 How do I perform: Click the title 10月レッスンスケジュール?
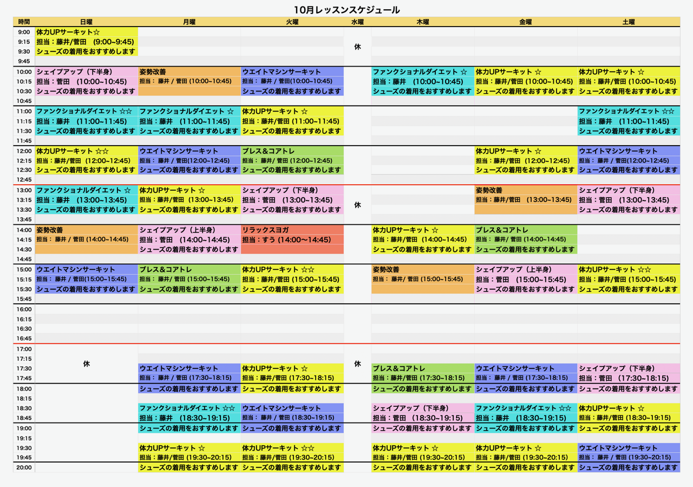tap(346, 10)
